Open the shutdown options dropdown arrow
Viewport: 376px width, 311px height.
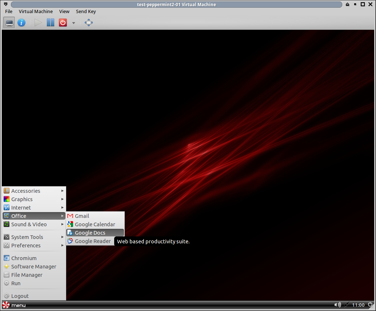[x=73, y=23]
